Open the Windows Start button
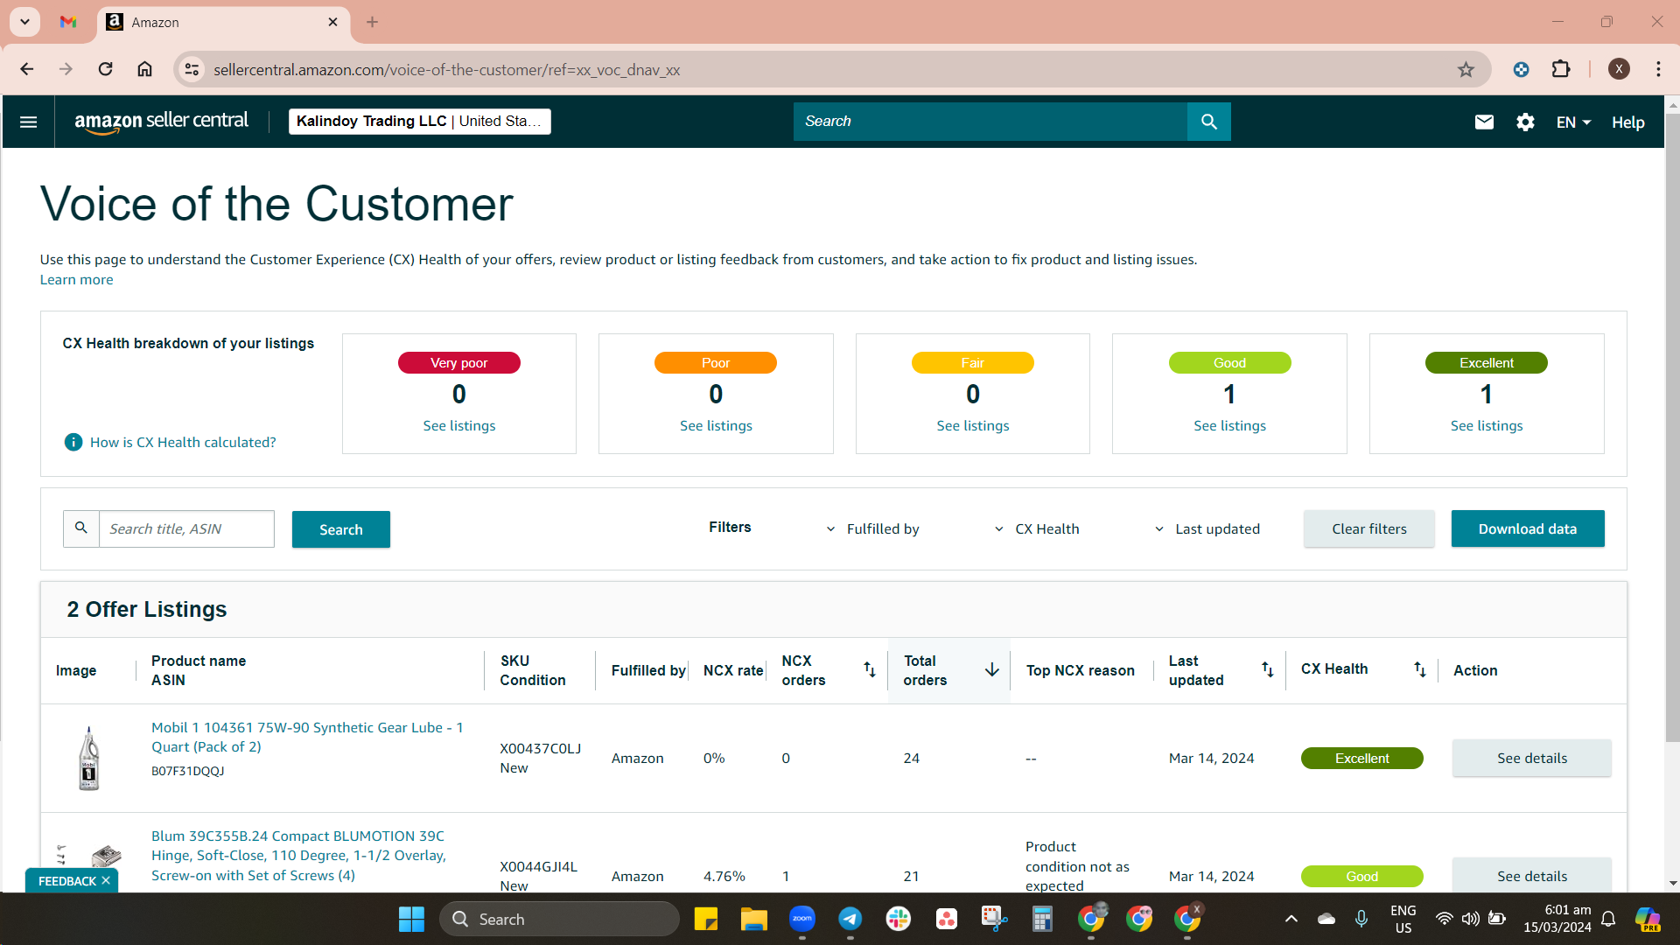 411,919
